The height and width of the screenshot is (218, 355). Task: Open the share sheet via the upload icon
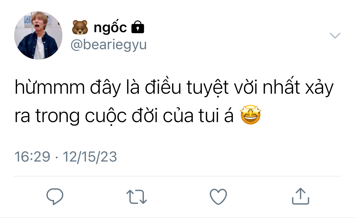(x=300, y=196)
